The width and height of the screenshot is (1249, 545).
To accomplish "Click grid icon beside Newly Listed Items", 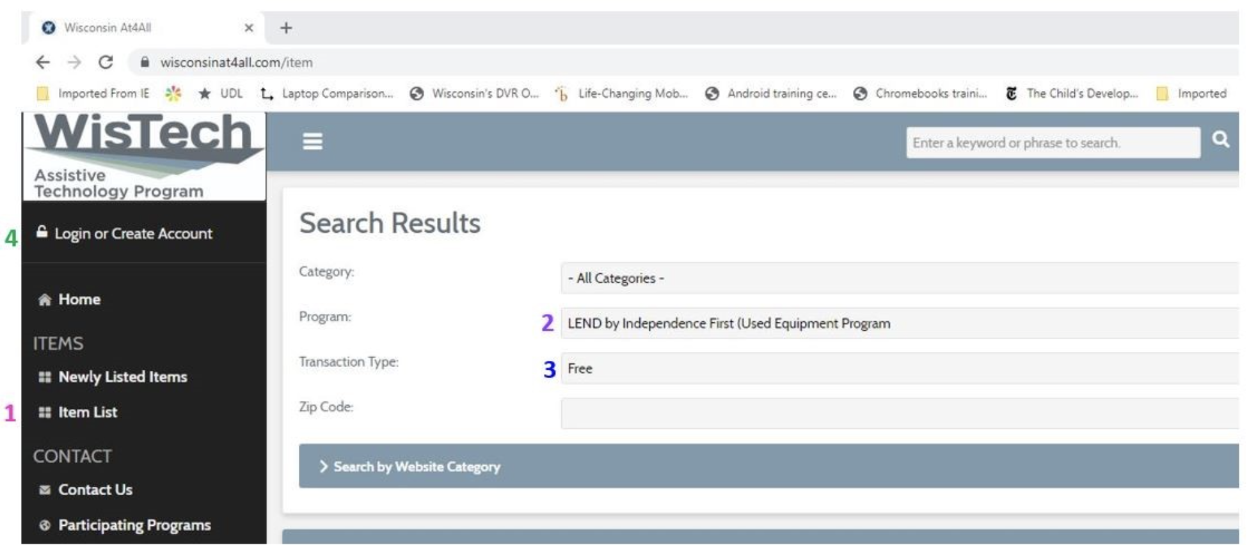I will tap(44, 377).
